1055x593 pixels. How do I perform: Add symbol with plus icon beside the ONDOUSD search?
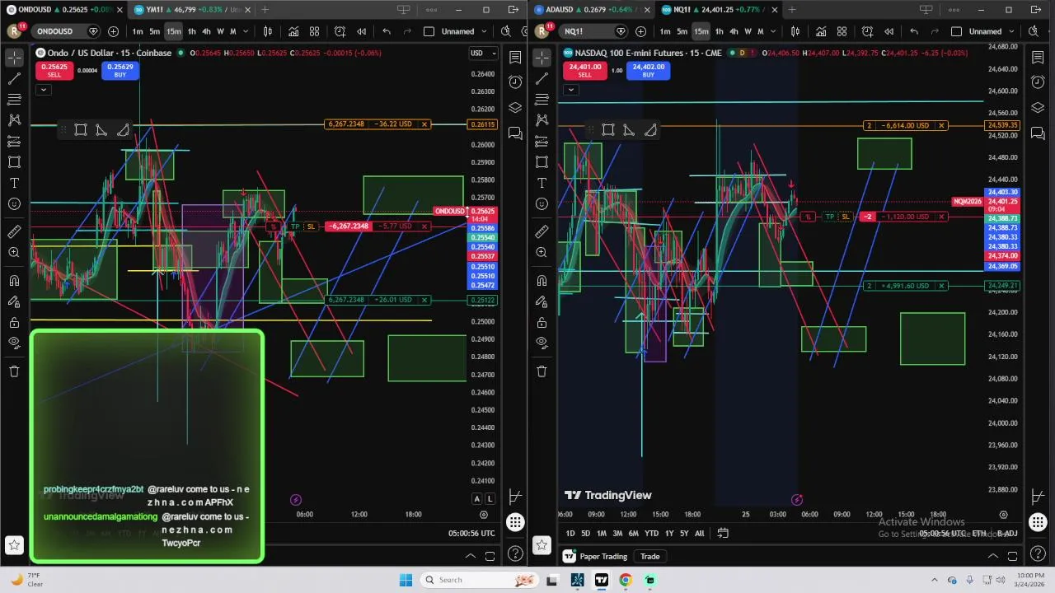click(113, 31)
